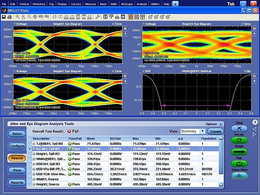Viewport: 260px width, 195px height.
Task: Select plot 2 toolbar icon
Action: point(156,17)
